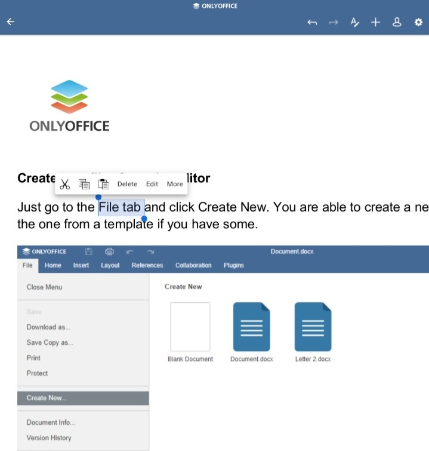Click the undo icon in the embedded editor screenshot
This screenshot has height=451, width=429.
129,252
